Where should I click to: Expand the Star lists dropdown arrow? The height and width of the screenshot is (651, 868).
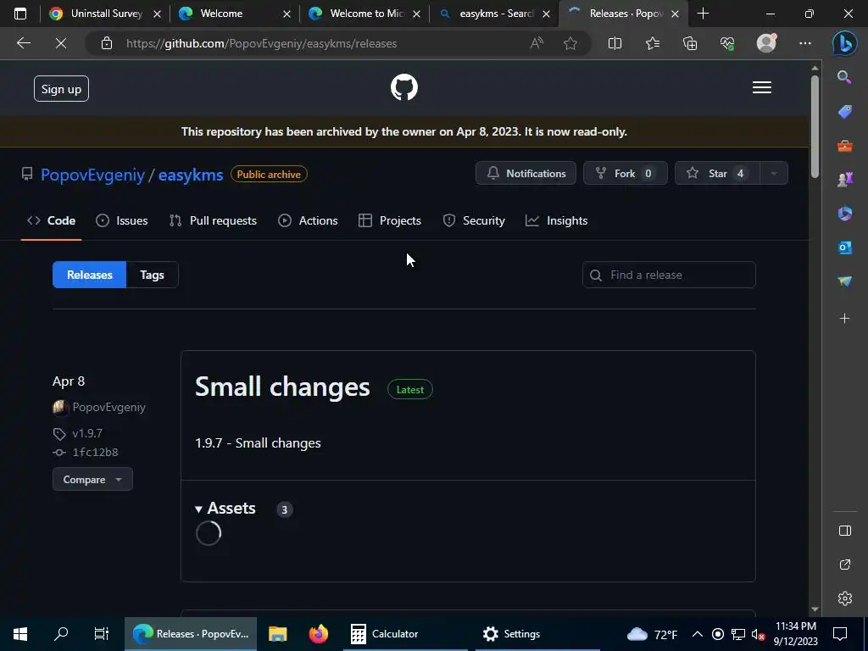point(774,173)
